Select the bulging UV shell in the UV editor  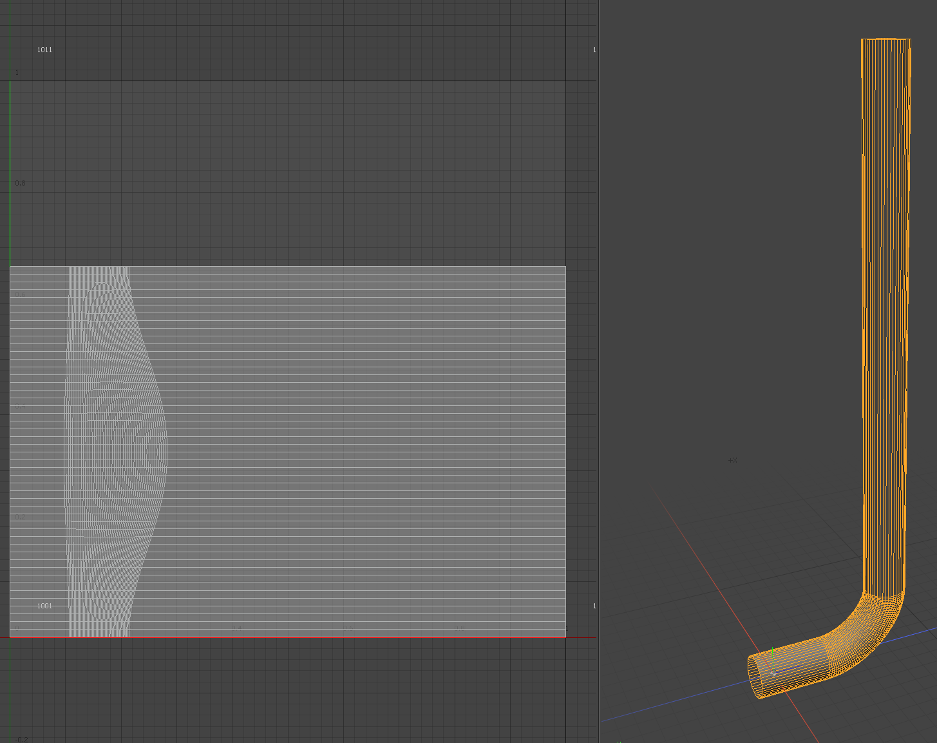[x=116, y=451]
